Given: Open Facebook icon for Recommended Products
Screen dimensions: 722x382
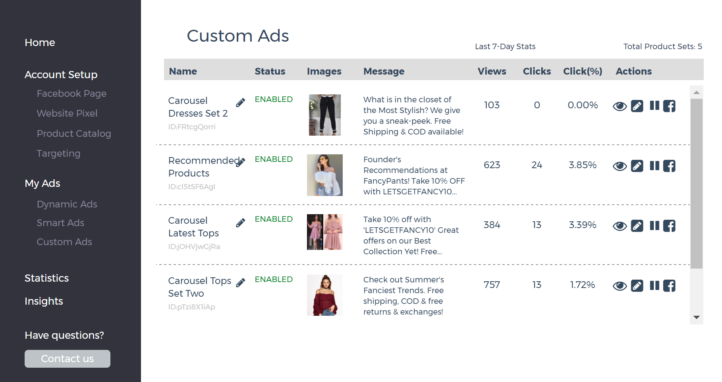Looking at the screenshot, I should coord(669,166).
